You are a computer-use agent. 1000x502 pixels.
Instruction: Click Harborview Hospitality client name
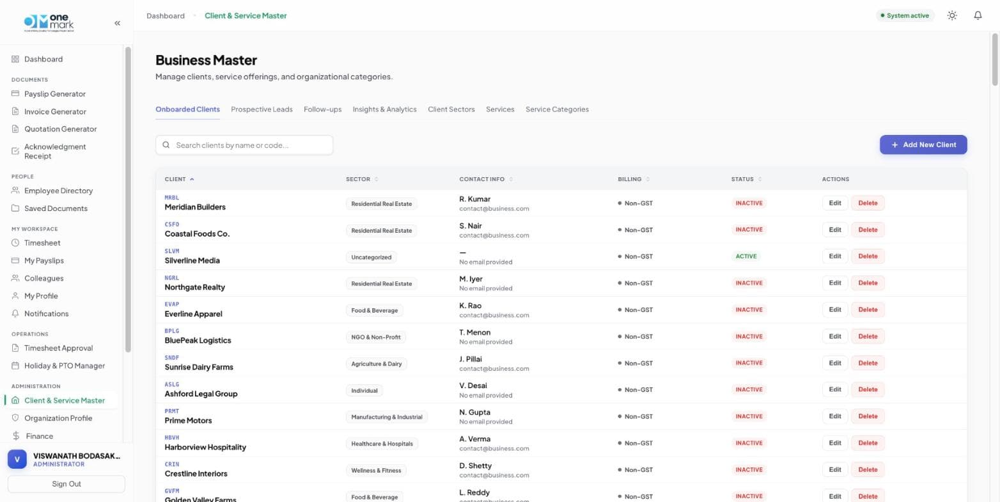[205, 447]
